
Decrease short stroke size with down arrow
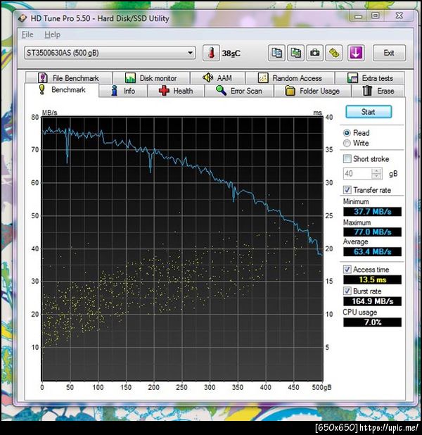[376, 177]
